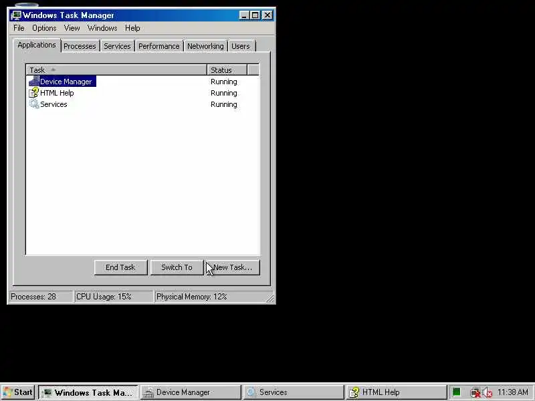This screenshot has width=535, height=401.
Task: Select the Services task row
Action: pyautogui.click(x=142, y=104)
